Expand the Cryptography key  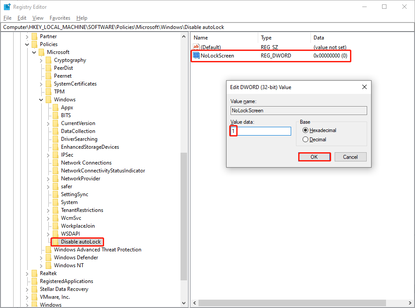[41, 61]
